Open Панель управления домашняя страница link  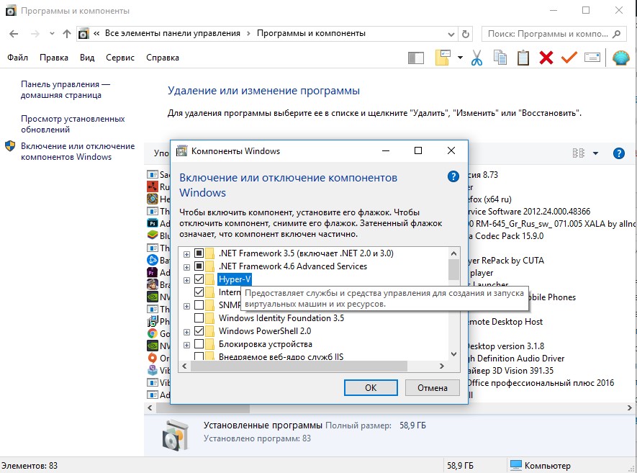[65, 89]
